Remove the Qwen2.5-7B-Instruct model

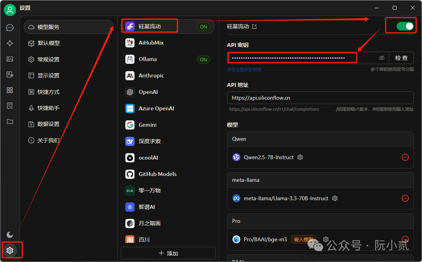405,157
